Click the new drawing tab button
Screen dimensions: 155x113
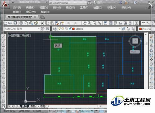click(42, 17)
